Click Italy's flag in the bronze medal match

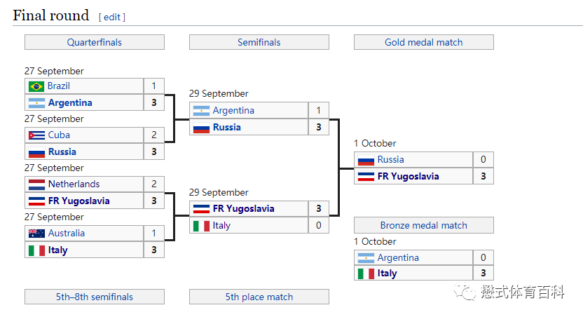[x=366, y=274]
